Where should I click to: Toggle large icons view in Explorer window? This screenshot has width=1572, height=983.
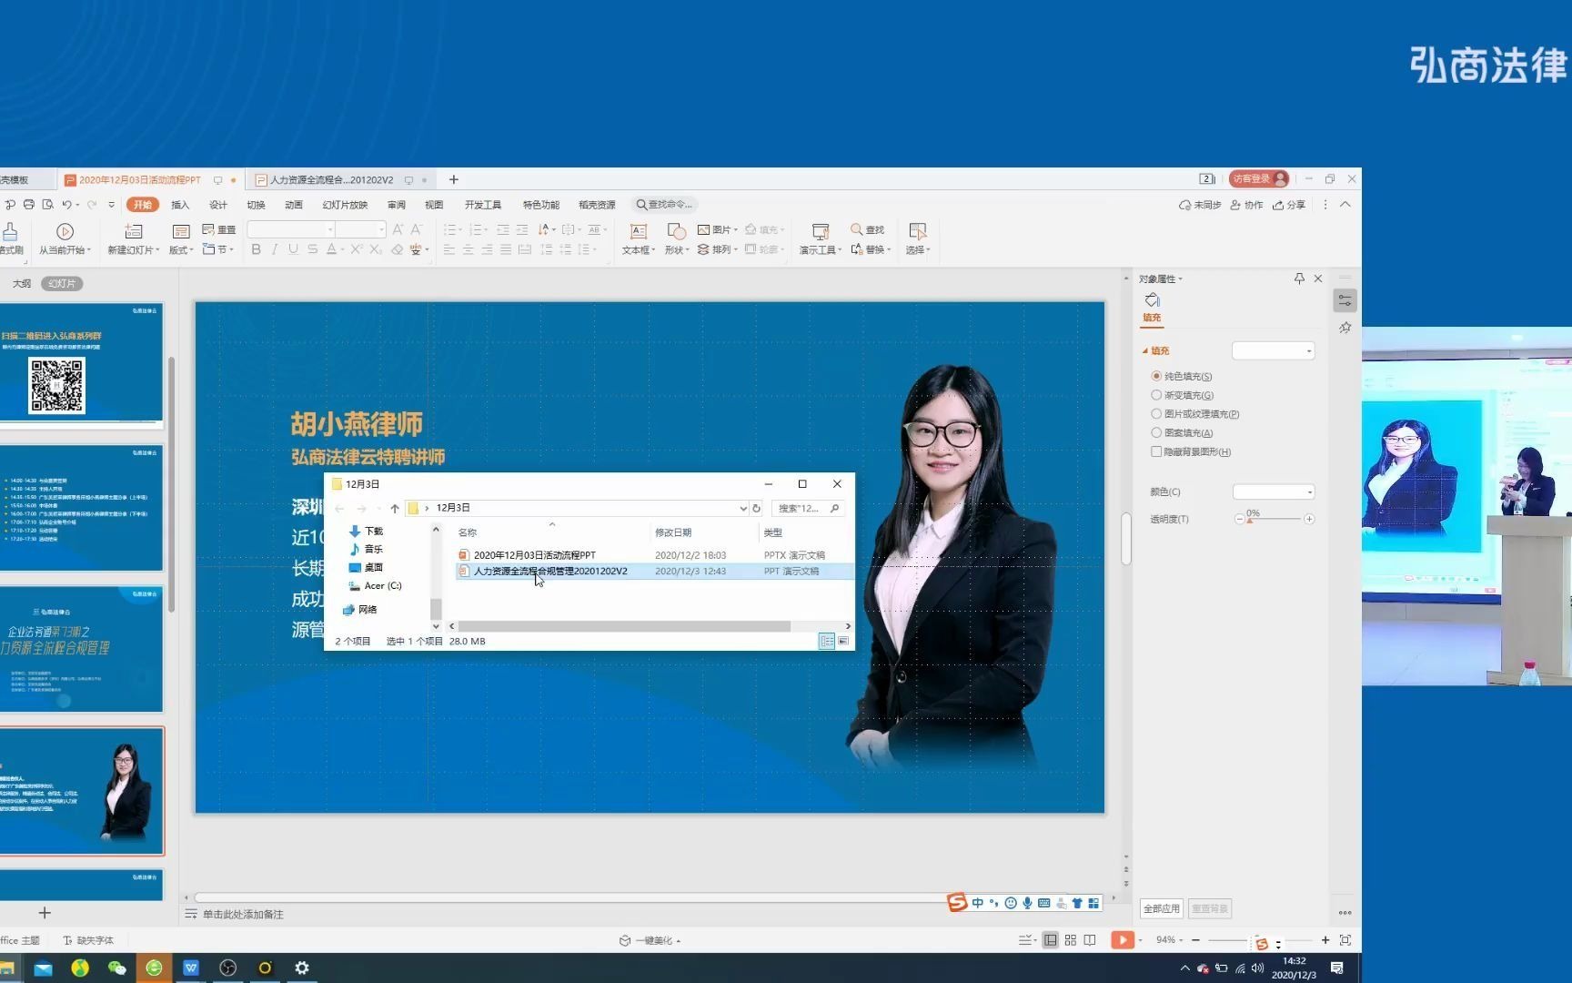843,642
